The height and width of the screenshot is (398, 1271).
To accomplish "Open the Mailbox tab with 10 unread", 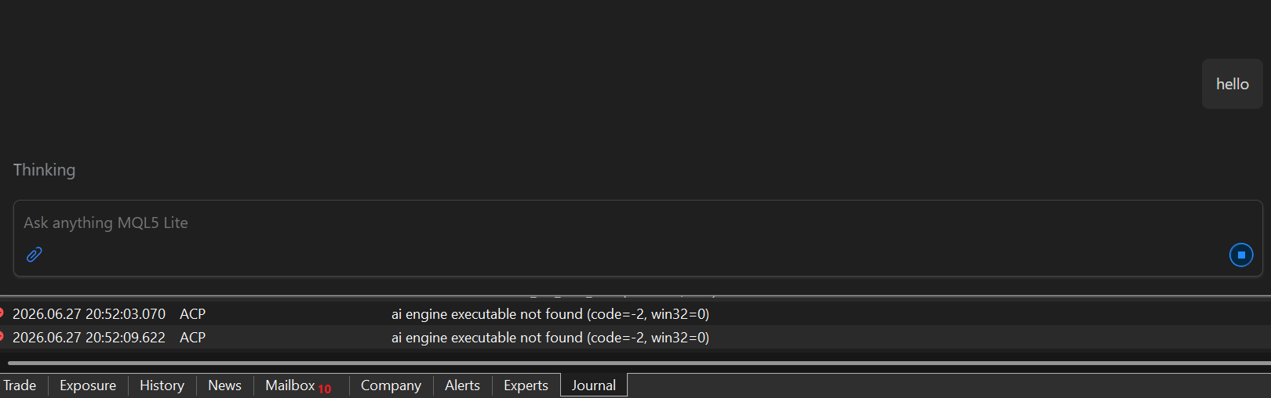I will click(298, 385).
